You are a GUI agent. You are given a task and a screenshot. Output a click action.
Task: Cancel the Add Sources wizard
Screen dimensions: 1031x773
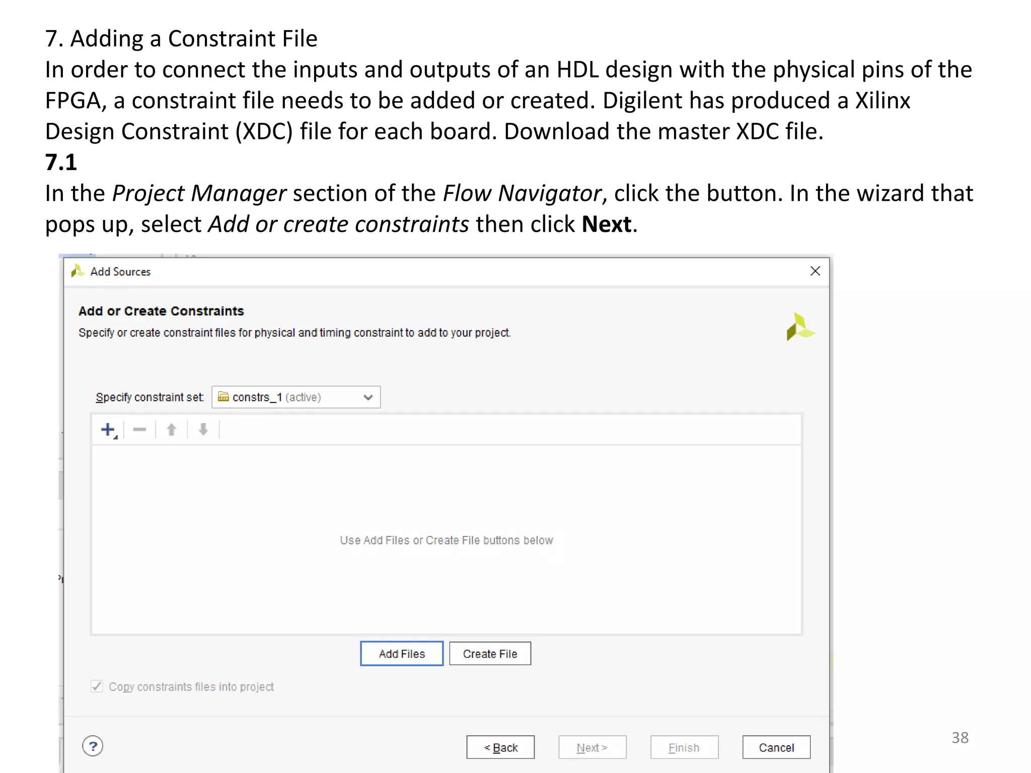coord(776,747)
